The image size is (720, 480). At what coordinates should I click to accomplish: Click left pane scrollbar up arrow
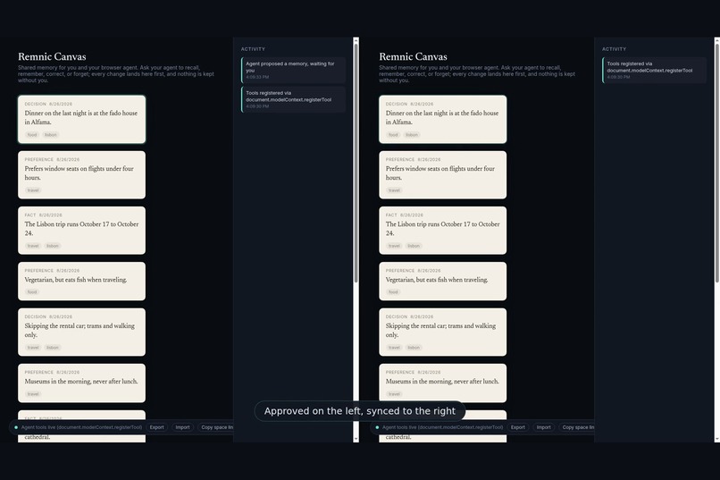pyautogui.click(x=356, y=40)
